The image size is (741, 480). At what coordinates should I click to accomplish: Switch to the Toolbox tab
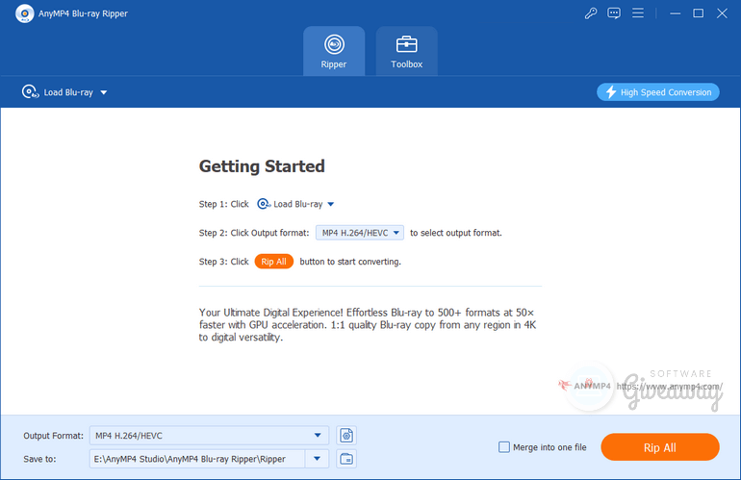[x=406, y=51]
